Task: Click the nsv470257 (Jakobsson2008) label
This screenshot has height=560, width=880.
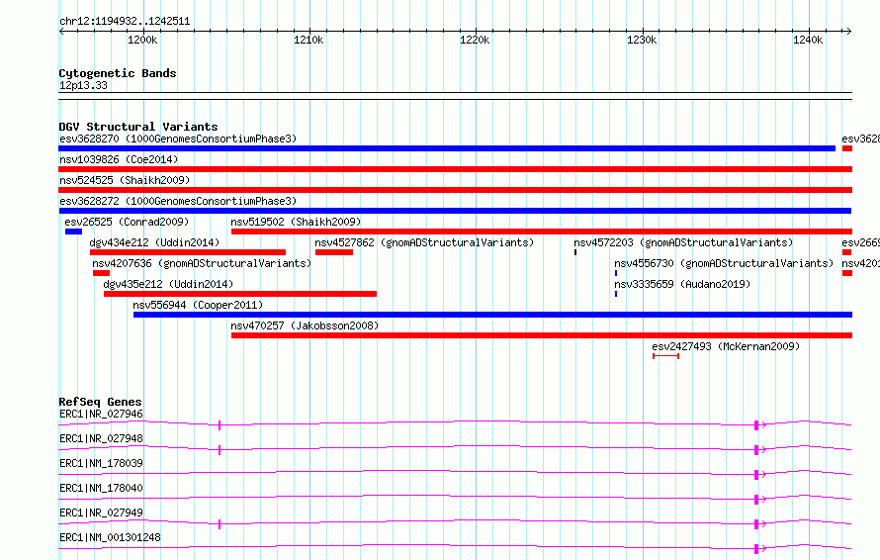Action: point(305,326)
